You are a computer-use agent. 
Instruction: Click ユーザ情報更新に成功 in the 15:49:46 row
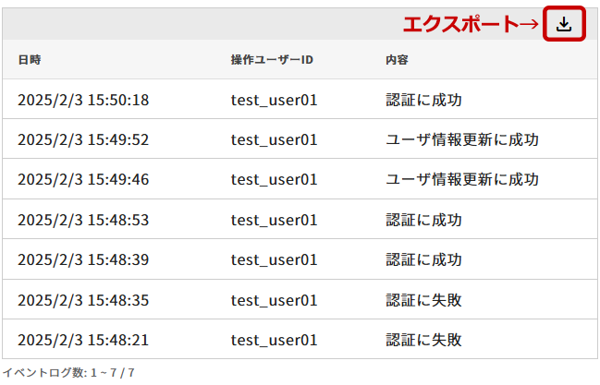tap(461, 179)
